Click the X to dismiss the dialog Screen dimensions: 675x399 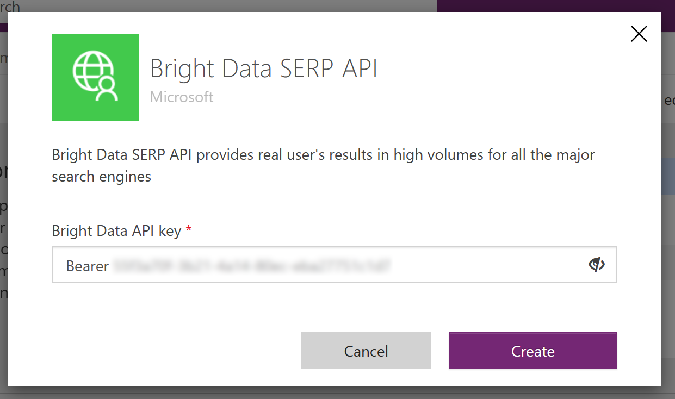(639, 34)
